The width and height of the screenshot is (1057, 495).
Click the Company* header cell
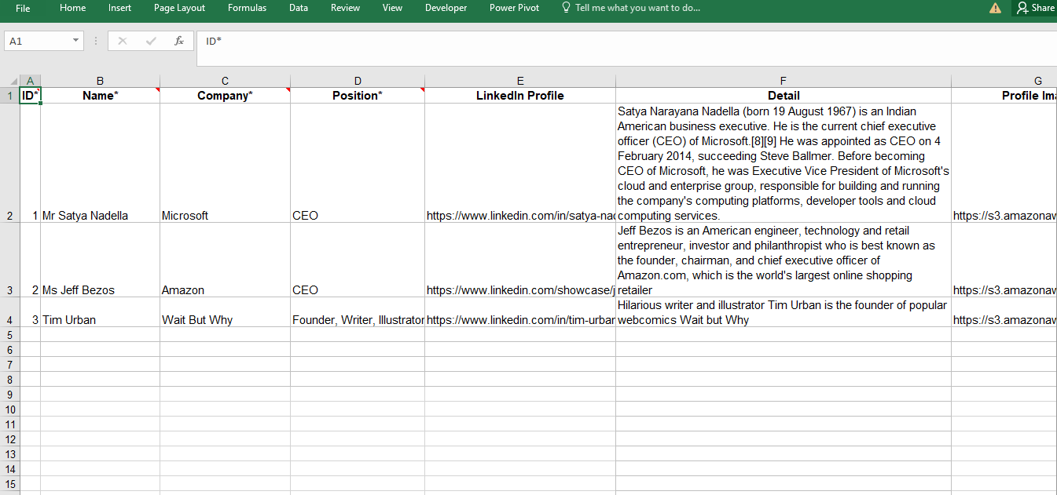pos(225,96)
